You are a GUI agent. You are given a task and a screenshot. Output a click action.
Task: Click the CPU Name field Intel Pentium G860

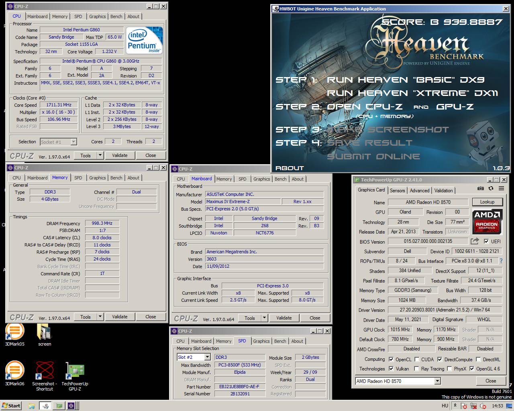82,30
